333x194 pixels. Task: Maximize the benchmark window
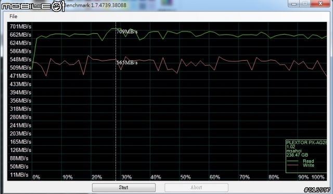pyautogui.click(x=305, y=4)
